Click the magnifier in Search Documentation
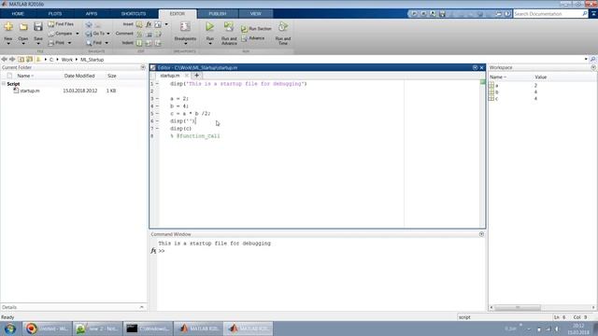 pyautogui.click(x=585, y=14)
